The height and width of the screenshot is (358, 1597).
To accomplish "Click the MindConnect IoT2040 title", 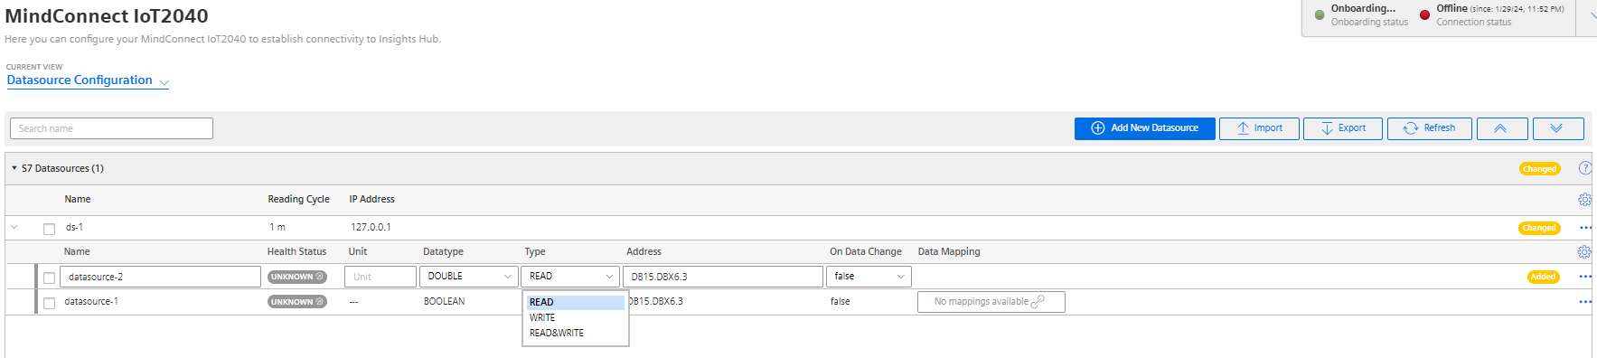I will click(107, 16).
